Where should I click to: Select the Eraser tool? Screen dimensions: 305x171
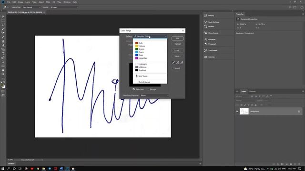click(x=3, y=46)
